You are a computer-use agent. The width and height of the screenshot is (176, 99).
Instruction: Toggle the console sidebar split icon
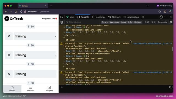tap(171, 87)
